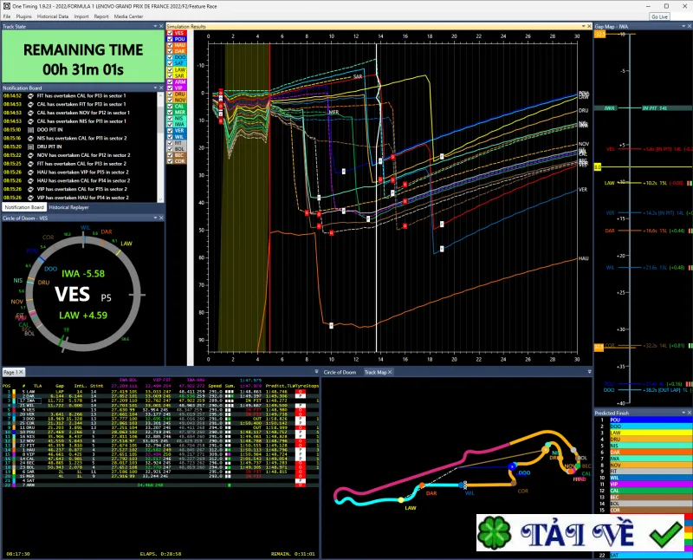Open the File menu
Image resolution: width=693 pixels, height=560 pixels.
pos(7,16)
